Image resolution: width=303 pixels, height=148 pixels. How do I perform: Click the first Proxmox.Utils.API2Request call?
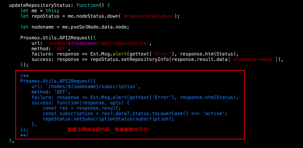click(57, 38)
